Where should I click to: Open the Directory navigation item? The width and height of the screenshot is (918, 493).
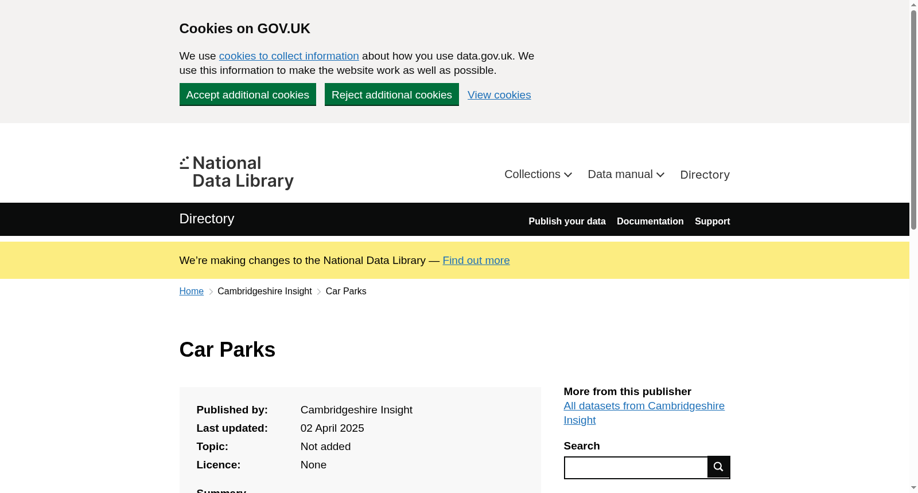[x=705, y=175]
